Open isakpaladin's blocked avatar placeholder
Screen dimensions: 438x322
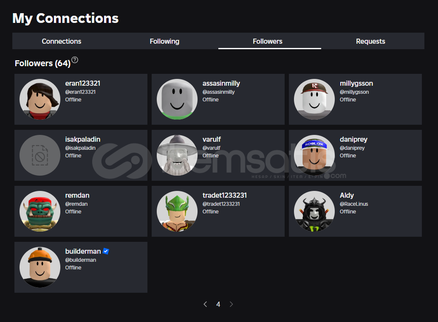pyautogui.click(x=40, y=155)
